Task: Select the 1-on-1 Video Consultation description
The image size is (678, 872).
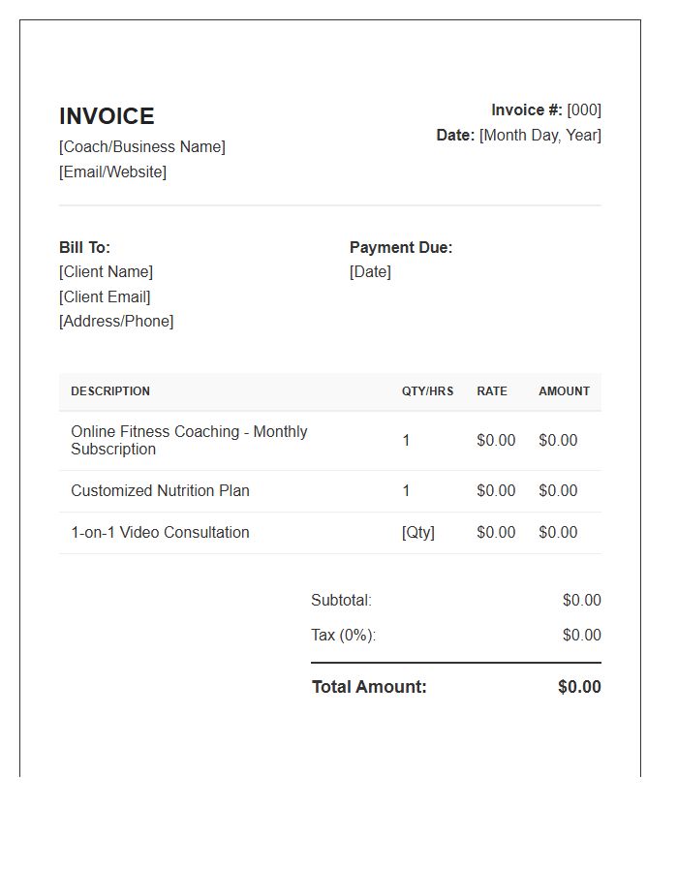Action: click(160, 533)
